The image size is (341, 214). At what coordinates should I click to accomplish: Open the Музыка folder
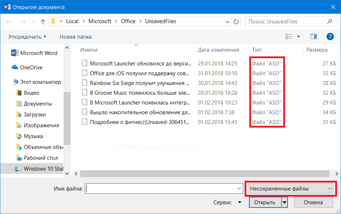pos(29,136)
